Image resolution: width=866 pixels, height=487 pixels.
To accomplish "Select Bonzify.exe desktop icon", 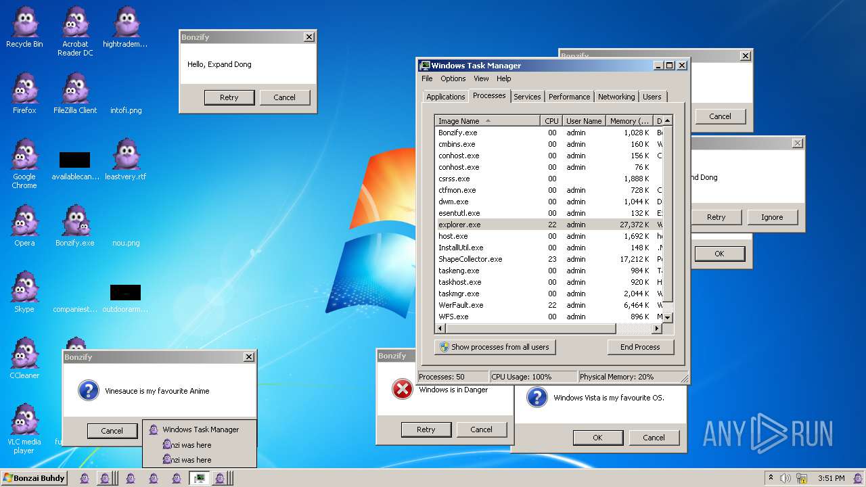I will point(75,226).
